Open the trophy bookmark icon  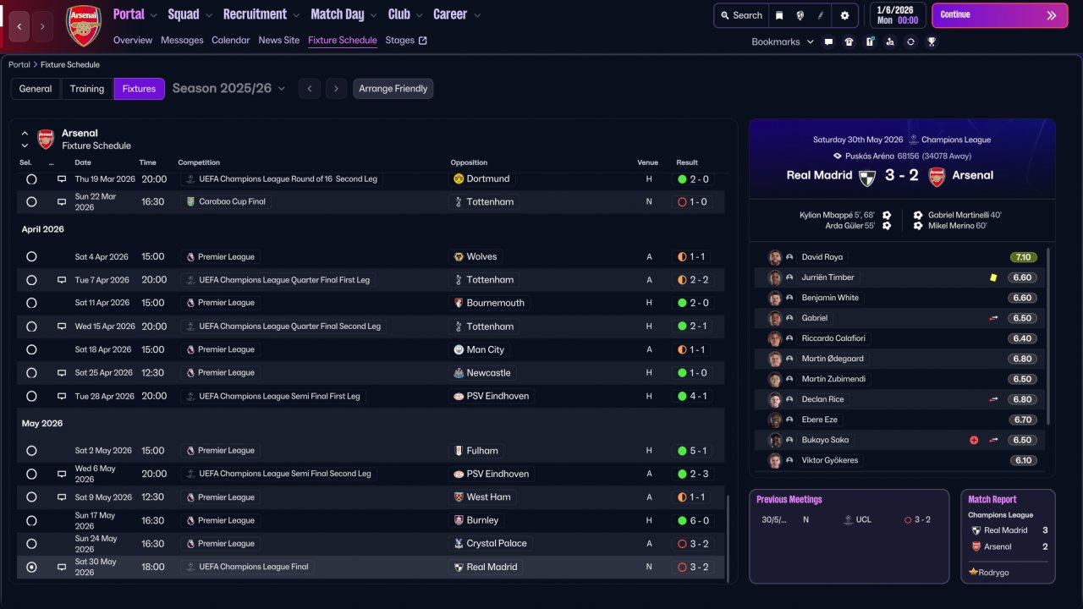(x=932, y=41)
